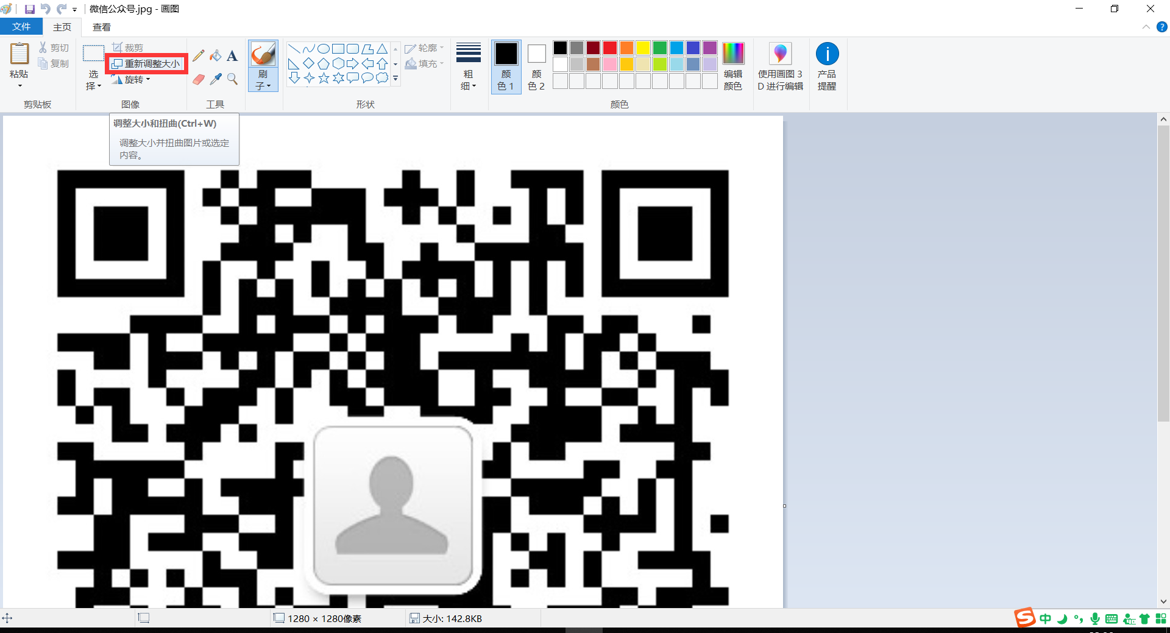Select the Text tool letter A
Image resolution: width=1170 pixels, height=633 pixels.
pyautogui.click(x=232, y=56)
